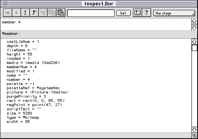Viewport: 198px width, 139px height.
Task: Select the 'palette = -1' property line
Action: pos(20,84)
